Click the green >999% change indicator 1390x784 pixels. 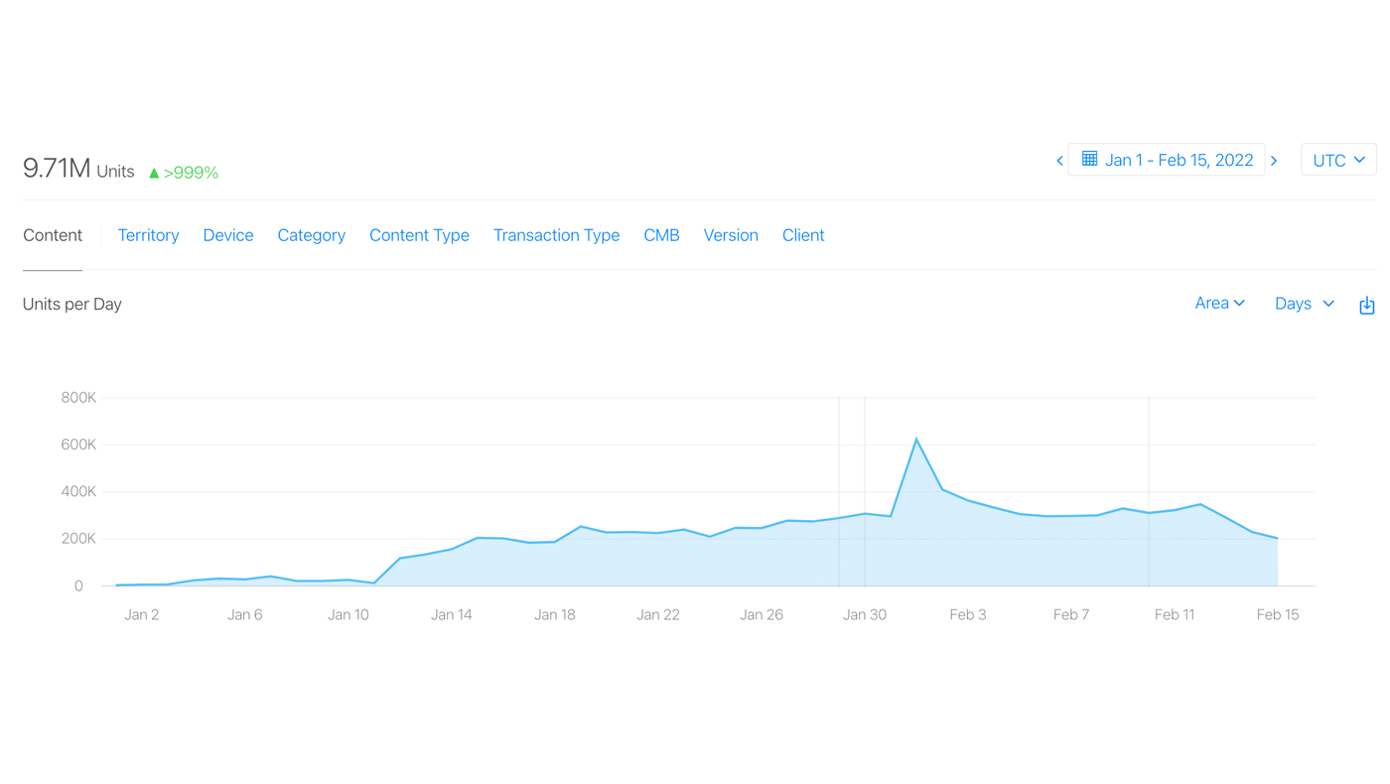(x=184, y=173)
